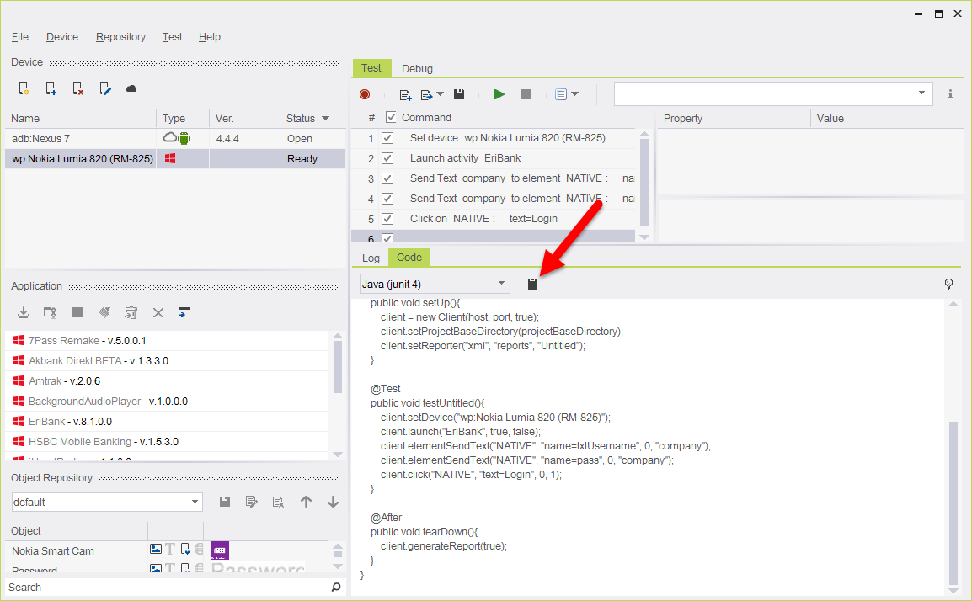This screenshot has height=601, width=972.
Task: Save the test with the floppy disk icon
Action: [459, 94]
